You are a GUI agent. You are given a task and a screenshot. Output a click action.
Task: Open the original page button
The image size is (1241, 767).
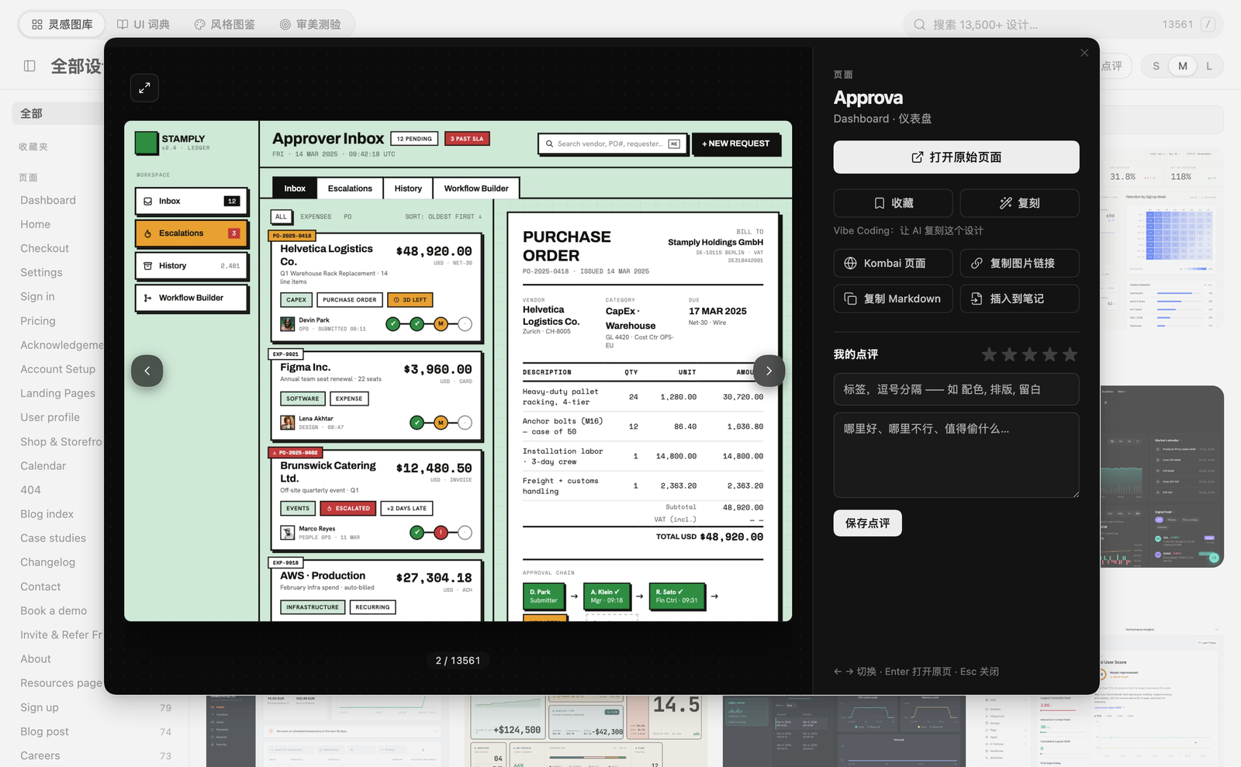956,157
